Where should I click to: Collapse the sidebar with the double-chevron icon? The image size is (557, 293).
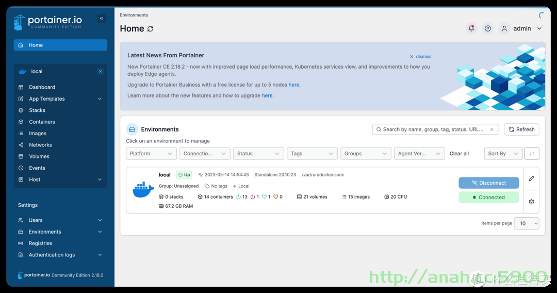pos(102,19)
